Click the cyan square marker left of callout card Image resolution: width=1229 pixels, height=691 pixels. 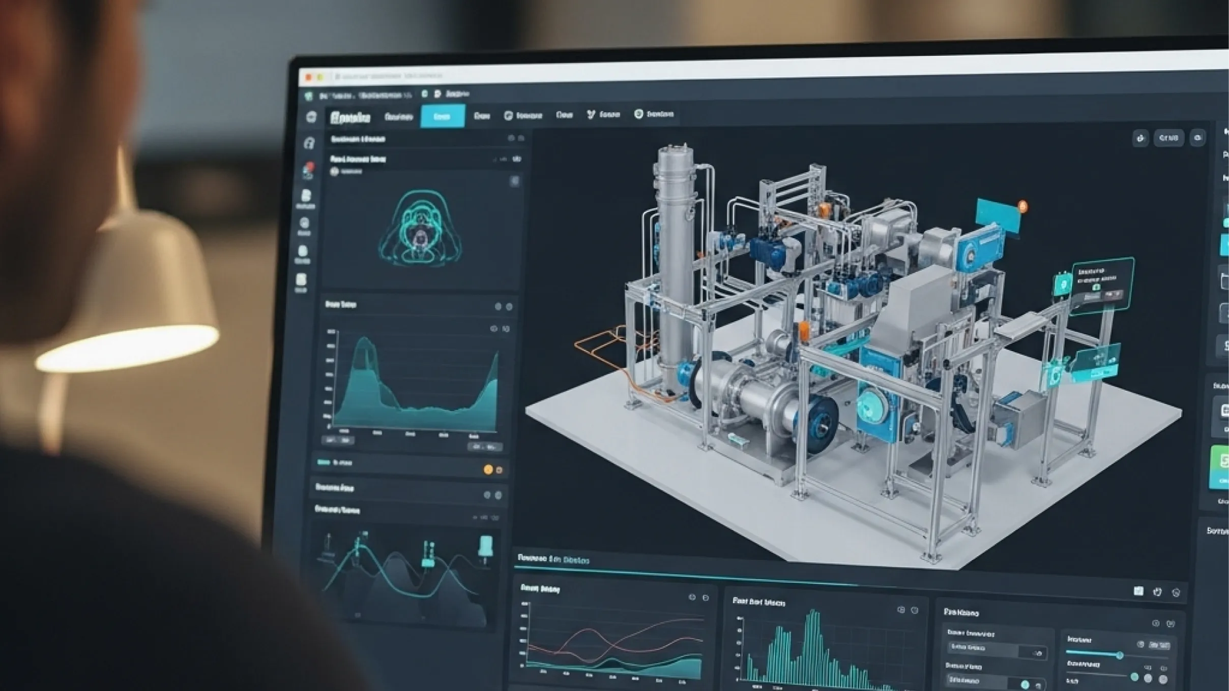[1063, 284]
